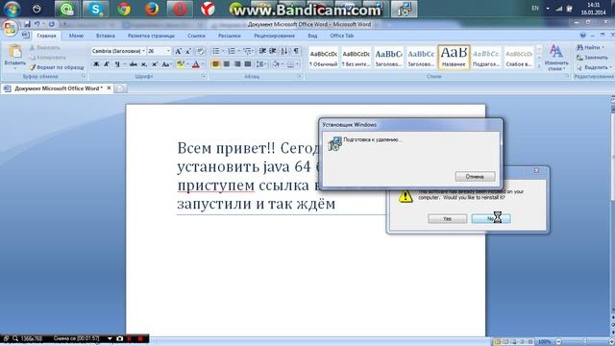Open the round Office button menu

(10, 28)
